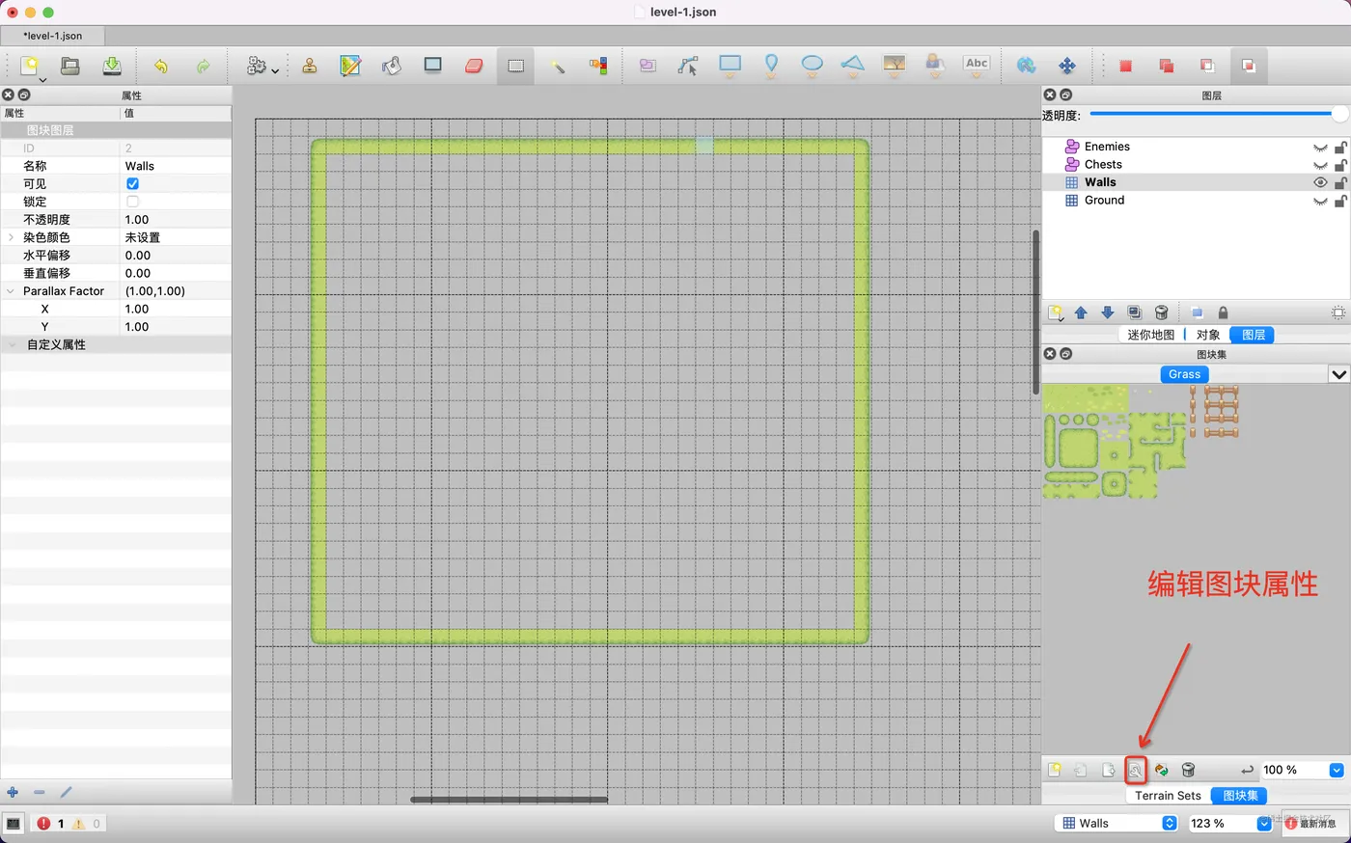Expand the 染色颜色 tint color row
Viewport: 1351px width, 843px height.
coord(12,237)
